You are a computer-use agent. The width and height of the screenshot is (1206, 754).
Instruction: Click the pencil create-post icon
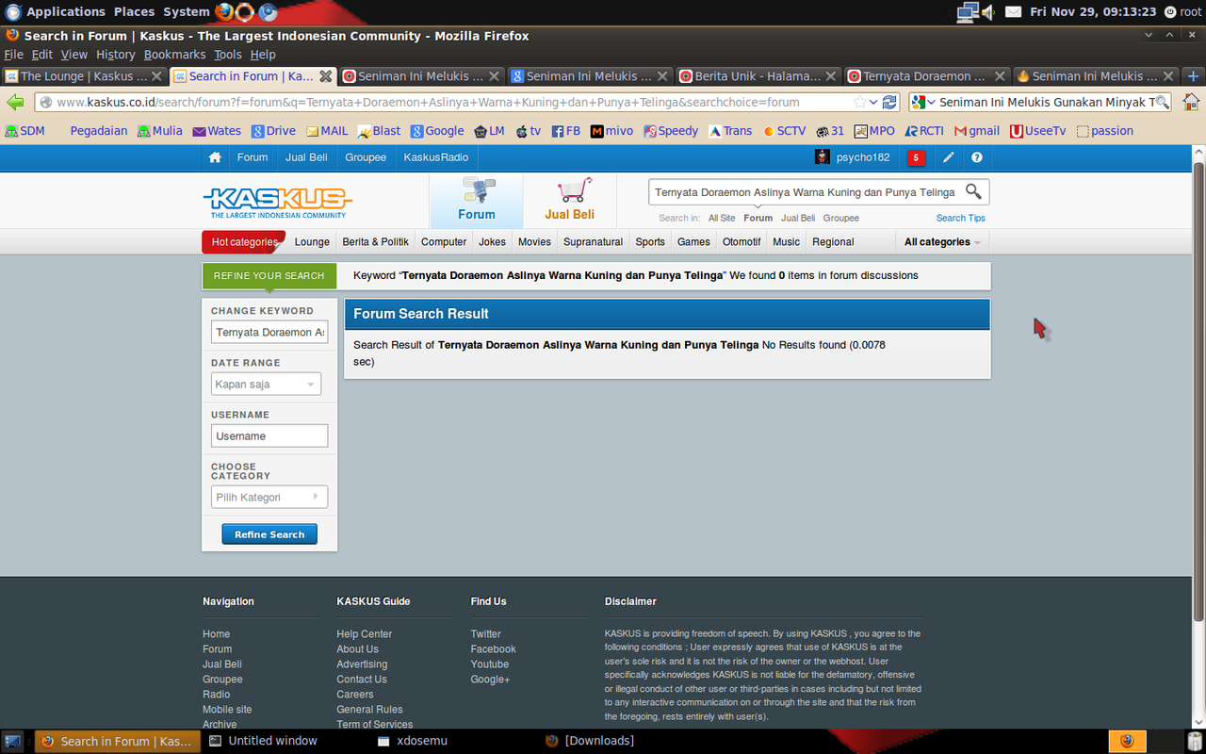949,157
